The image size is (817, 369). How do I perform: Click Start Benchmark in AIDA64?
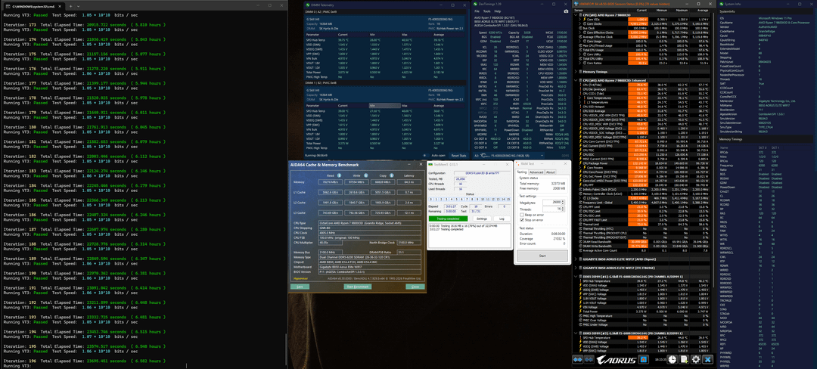(358, 287)
